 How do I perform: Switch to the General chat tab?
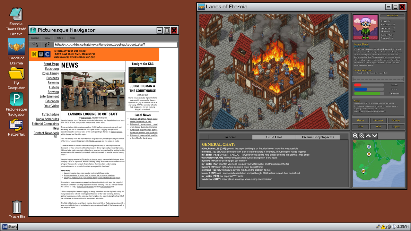point(230,137)
